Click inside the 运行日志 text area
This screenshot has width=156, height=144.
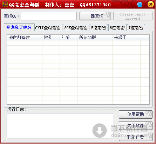click(60, 126)
